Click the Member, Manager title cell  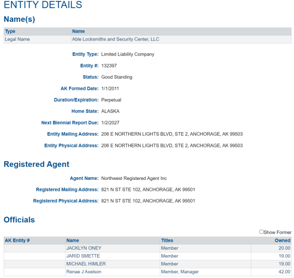(x=180, y=272)
